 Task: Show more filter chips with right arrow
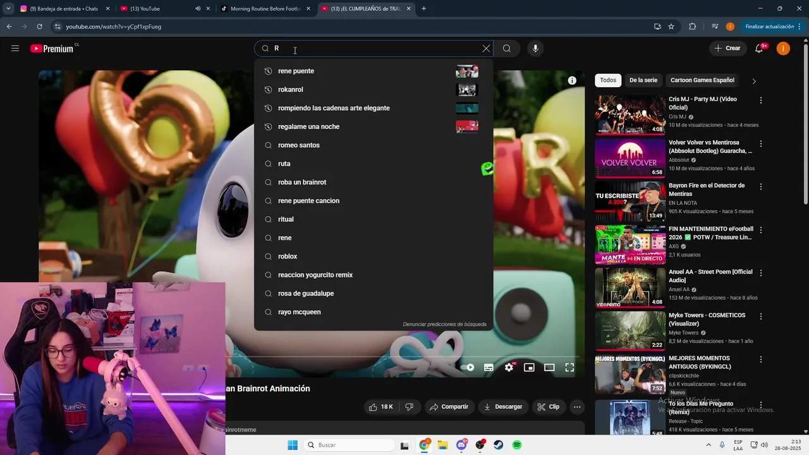[753, 81]
